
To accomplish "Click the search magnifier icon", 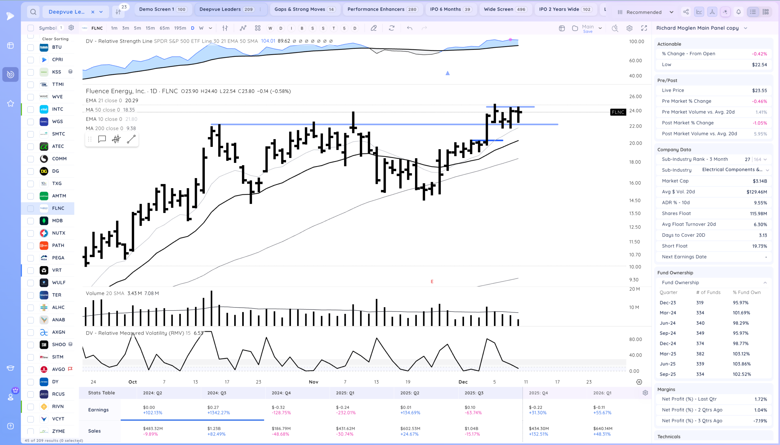I will pyautogui.click(x=33, y=12).
